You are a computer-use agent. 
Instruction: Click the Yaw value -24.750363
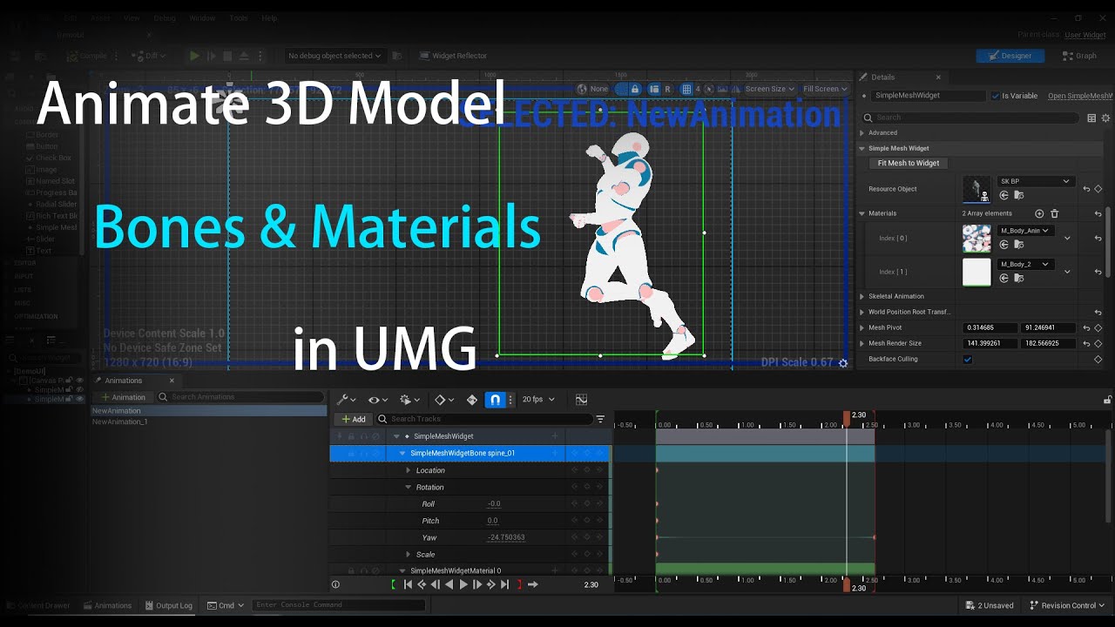[506, 537]
